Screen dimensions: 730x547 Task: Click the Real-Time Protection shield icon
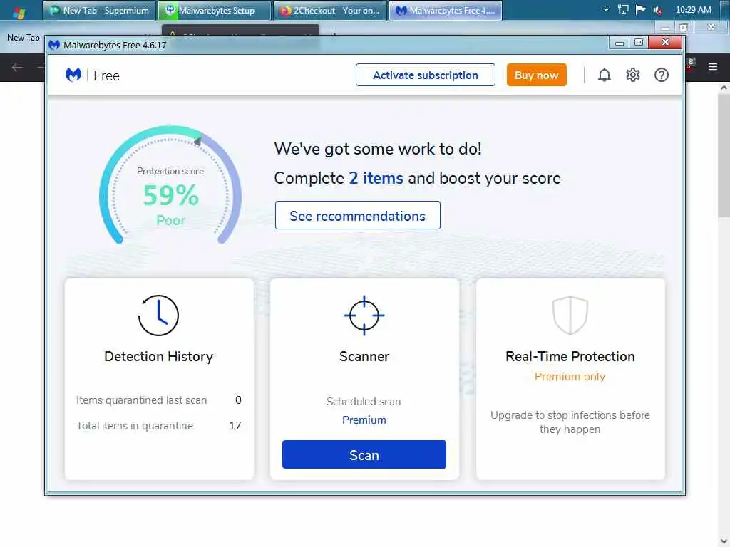570,315
